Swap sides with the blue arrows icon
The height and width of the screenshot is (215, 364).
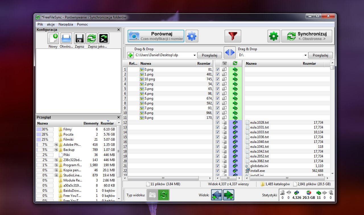coord(230,52)
